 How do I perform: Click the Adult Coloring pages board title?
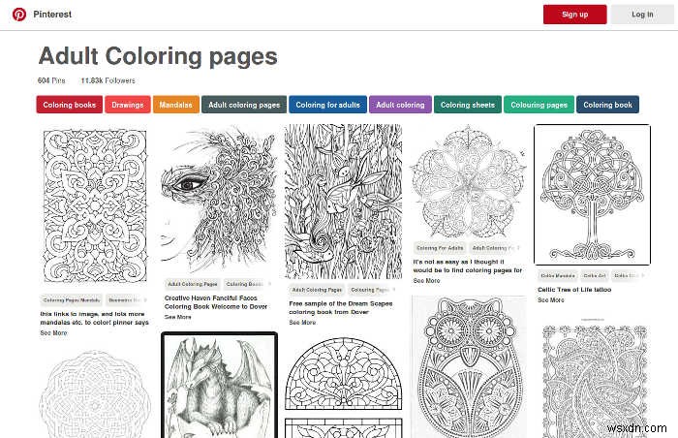coord(158,57)
